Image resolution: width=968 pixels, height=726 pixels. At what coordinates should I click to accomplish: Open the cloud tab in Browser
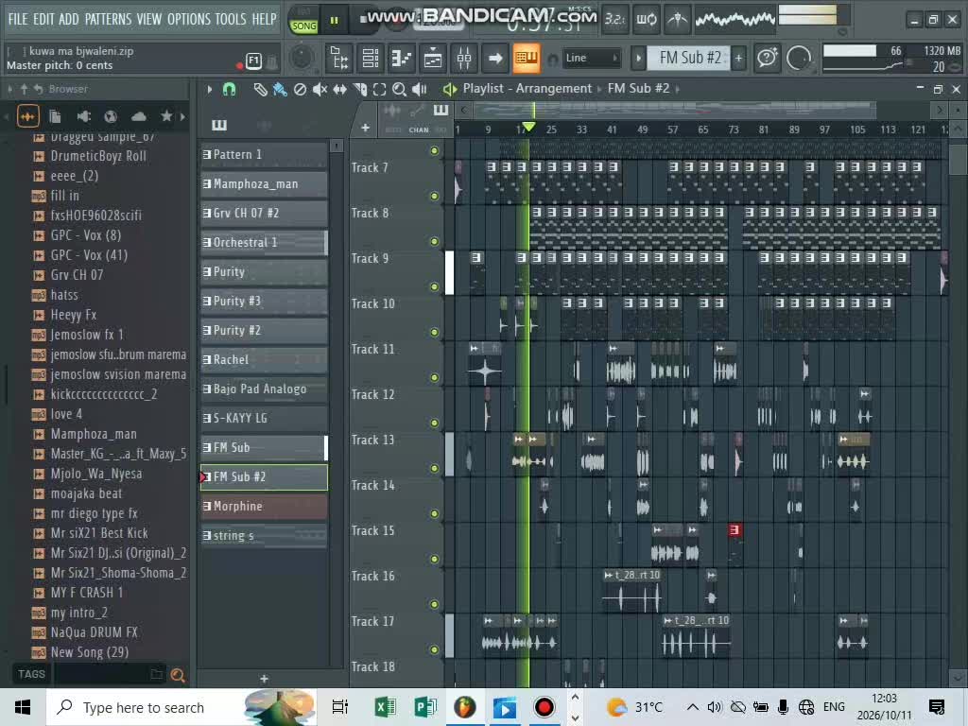(139, 116)
